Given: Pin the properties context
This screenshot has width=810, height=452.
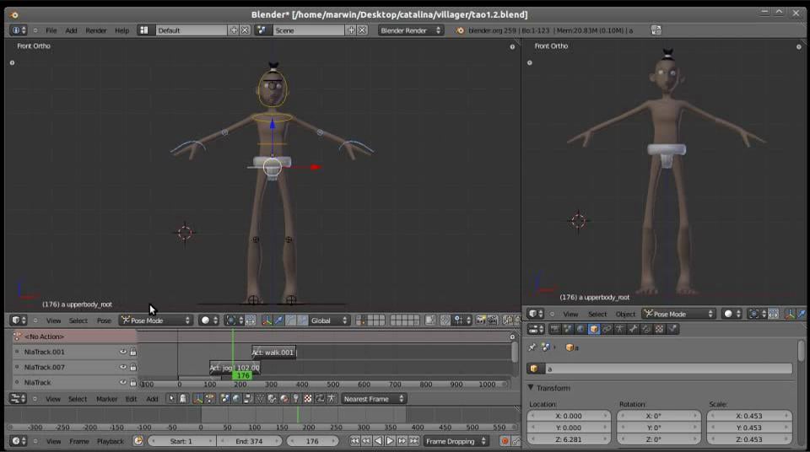Looking at the screenshot, I should point(532,347).
